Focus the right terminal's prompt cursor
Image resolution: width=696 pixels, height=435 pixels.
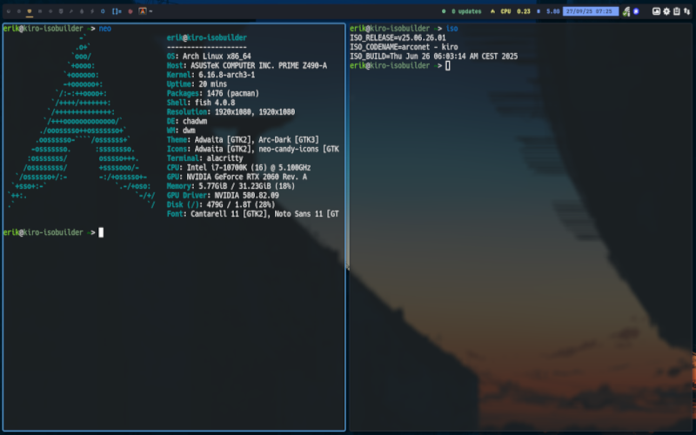pyautogui.click(x=447, y=65)
